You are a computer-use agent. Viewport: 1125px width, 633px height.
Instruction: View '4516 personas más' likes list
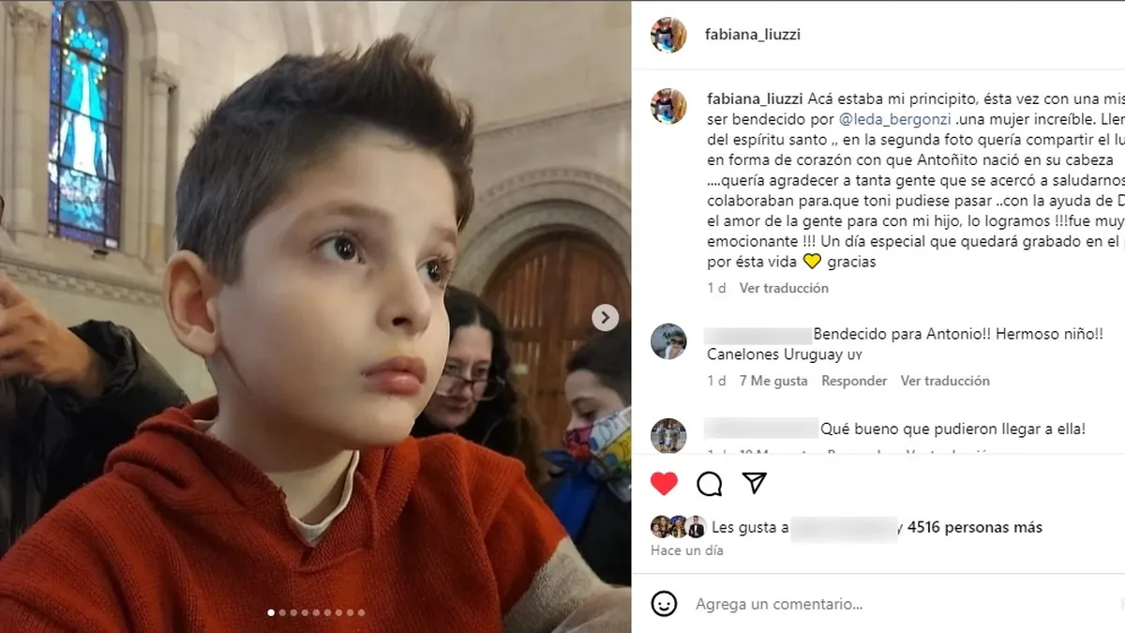(x=975, y=528)
